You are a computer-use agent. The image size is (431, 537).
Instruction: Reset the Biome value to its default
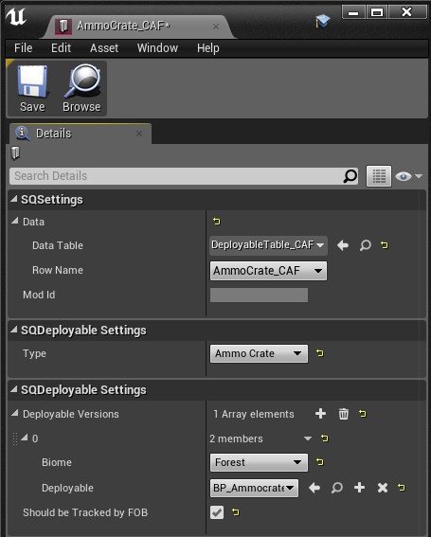click(320, 462)
